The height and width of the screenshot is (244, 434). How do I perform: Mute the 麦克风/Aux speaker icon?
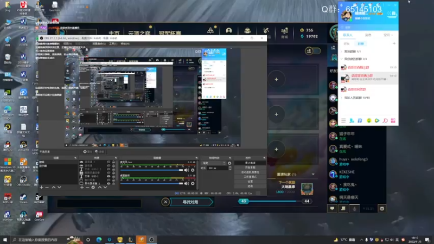187,170
